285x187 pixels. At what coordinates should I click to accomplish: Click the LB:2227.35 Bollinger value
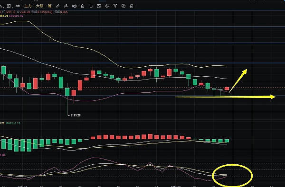[16, 16]
